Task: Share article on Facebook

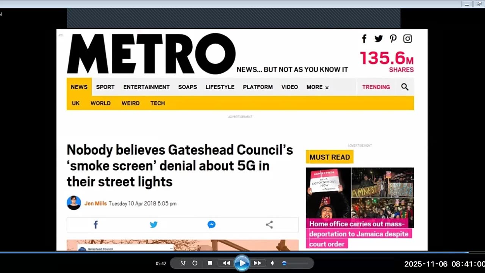Action: pos(95,225)
